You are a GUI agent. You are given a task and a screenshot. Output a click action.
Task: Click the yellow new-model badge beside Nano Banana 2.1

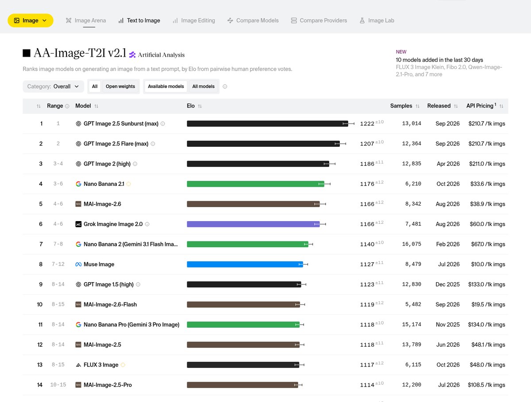(129, 184)
